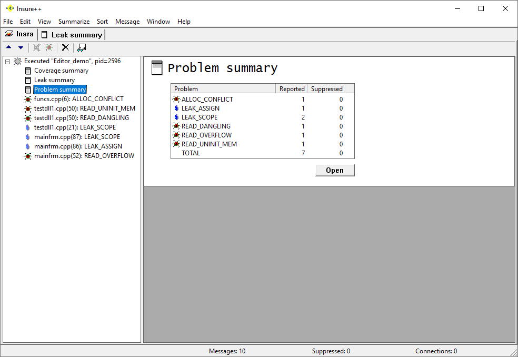Select LEAK_ASSIGN text in problem table

(200, 108)
